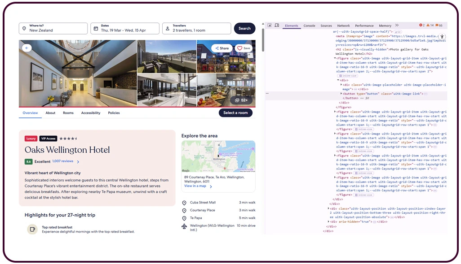Toggle the inline-size badge on the figure element
The image size is (461, 264).
tap(348, 76)
